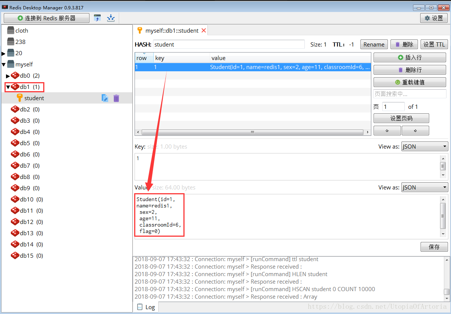
Task: Click the db3 database icon
Action: coord(15,120)
